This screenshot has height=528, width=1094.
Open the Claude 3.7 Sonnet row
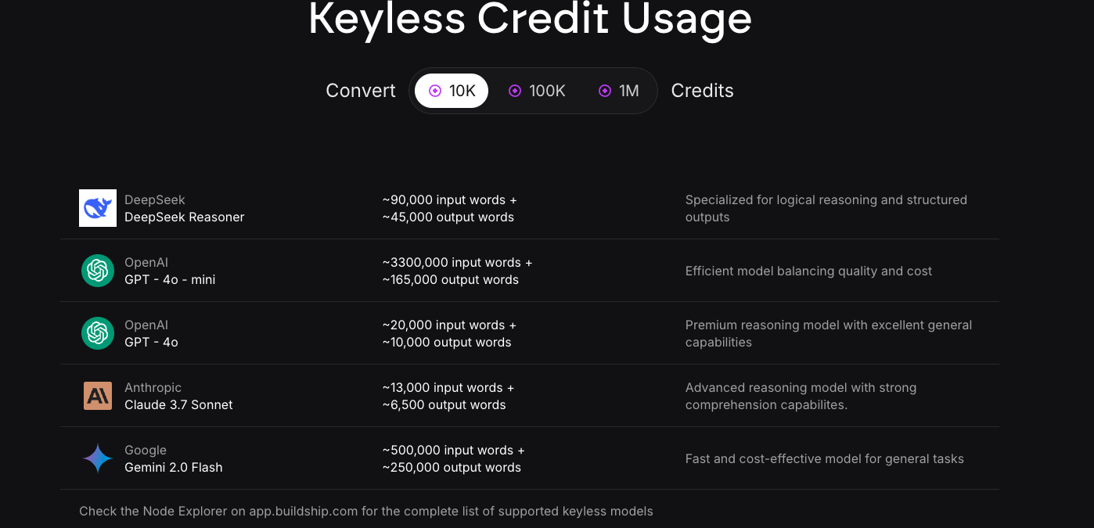coord(530,396)
